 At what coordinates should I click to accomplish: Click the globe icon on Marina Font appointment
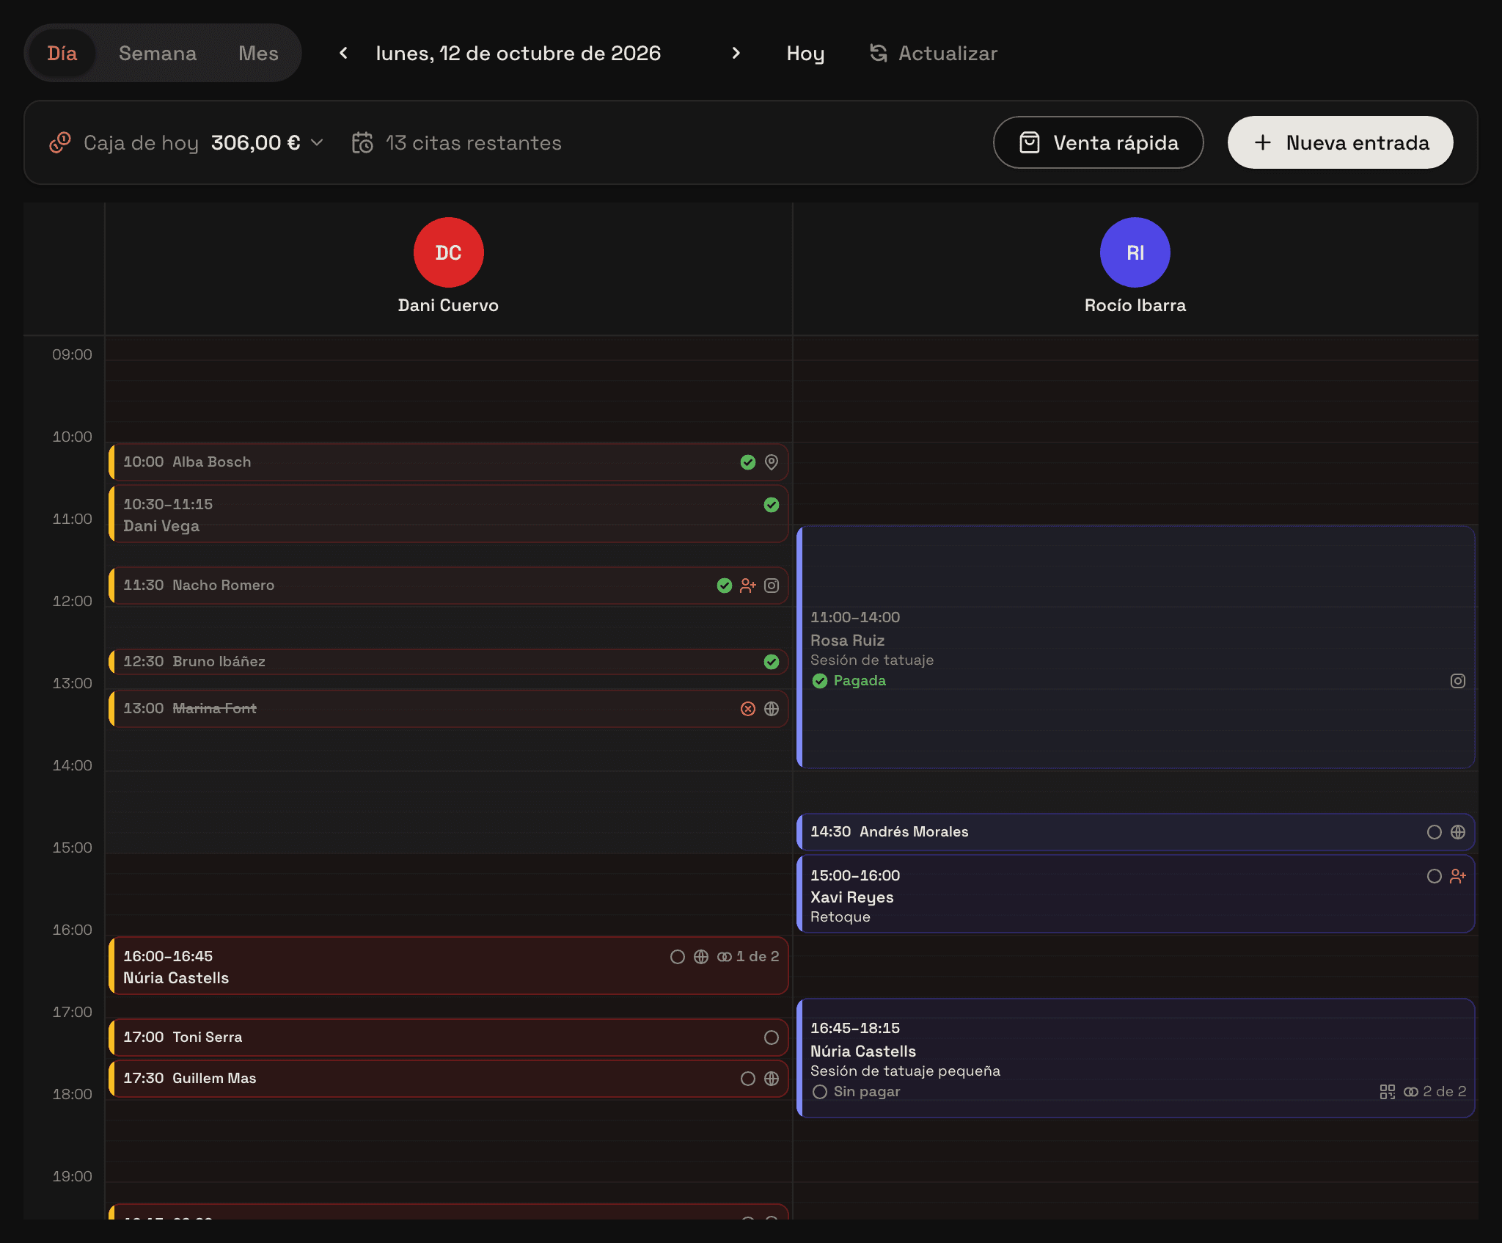(772, 709)
